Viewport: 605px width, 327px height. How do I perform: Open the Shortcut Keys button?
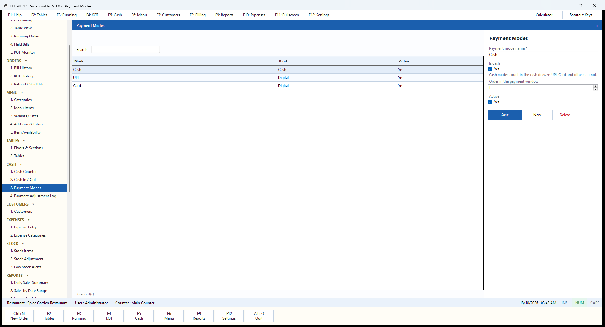[581, 15]
